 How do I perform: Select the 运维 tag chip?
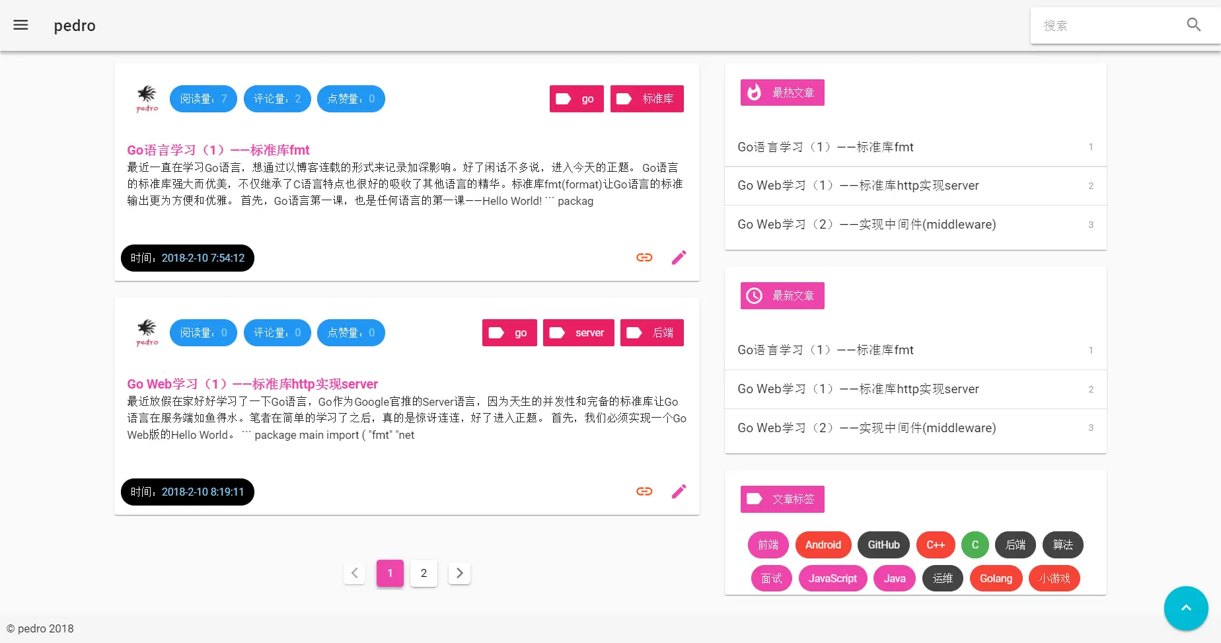pos(943,578)
